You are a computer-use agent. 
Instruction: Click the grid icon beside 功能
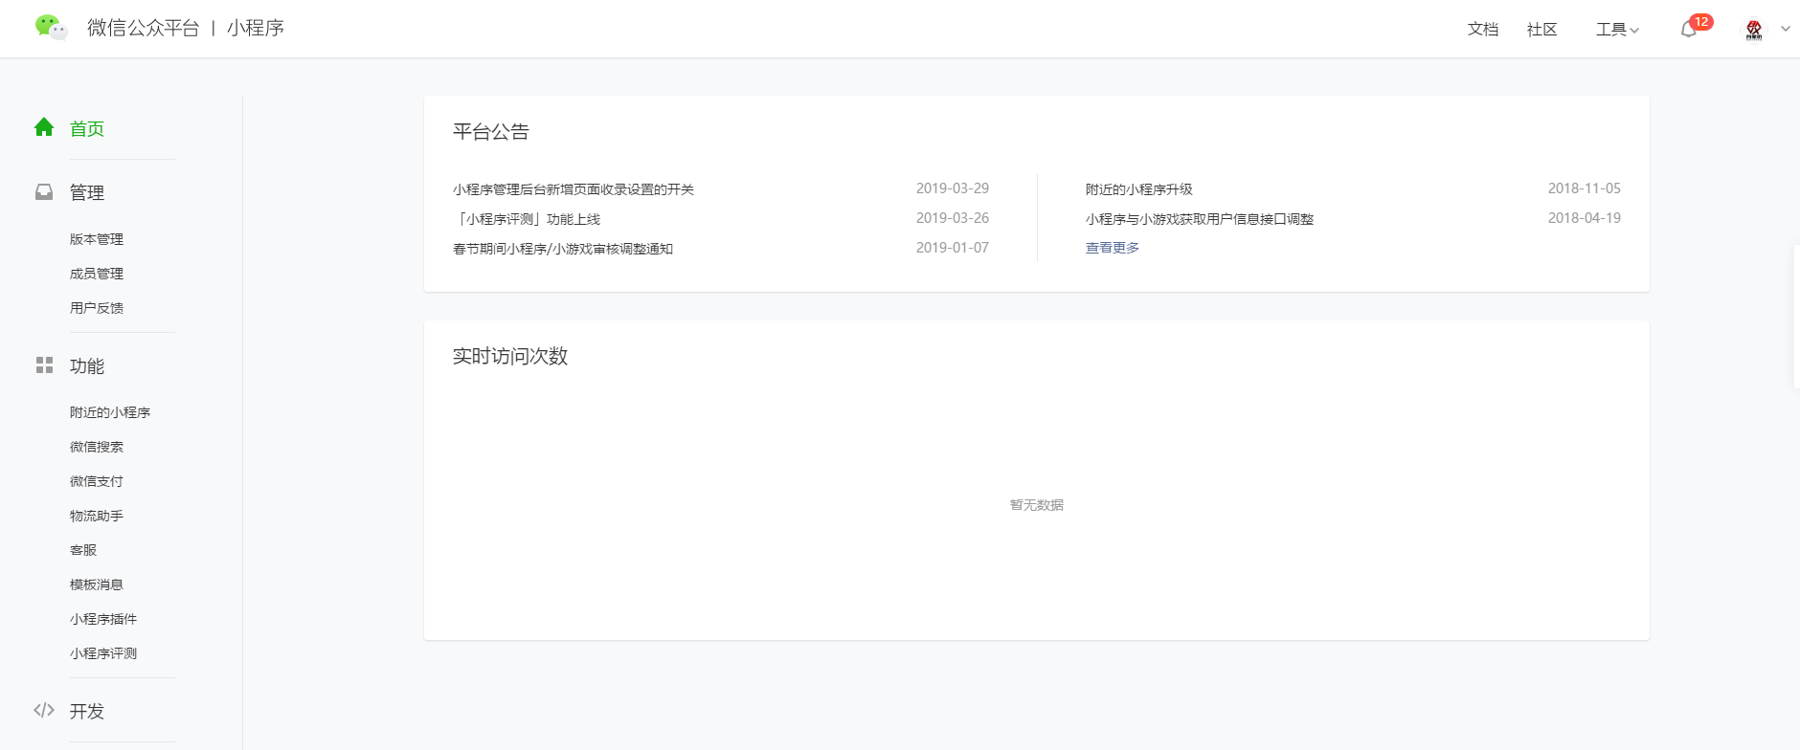[44, 365]
